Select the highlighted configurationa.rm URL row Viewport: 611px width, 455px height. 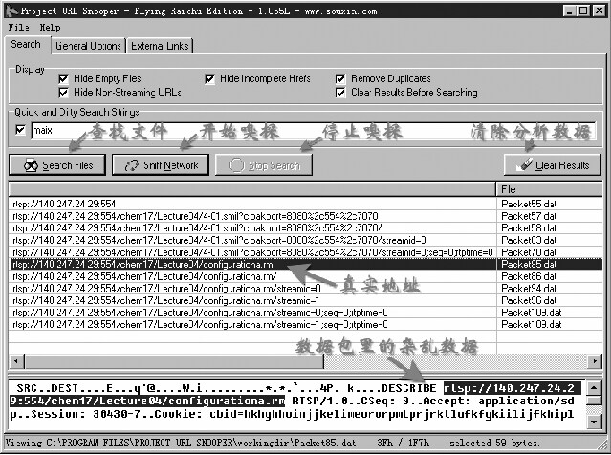(x=252, y=264)
